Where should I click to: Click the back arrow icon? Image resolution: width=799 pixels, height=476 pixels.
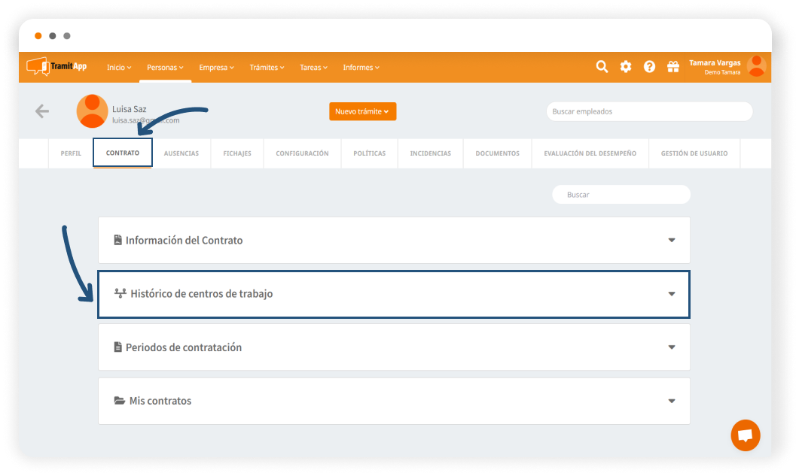(42, 111)
